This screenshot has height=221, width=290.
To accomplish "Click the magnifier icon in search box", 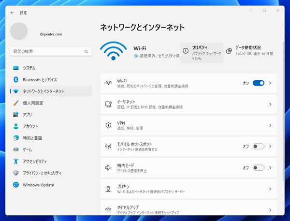I will [86, 51].
